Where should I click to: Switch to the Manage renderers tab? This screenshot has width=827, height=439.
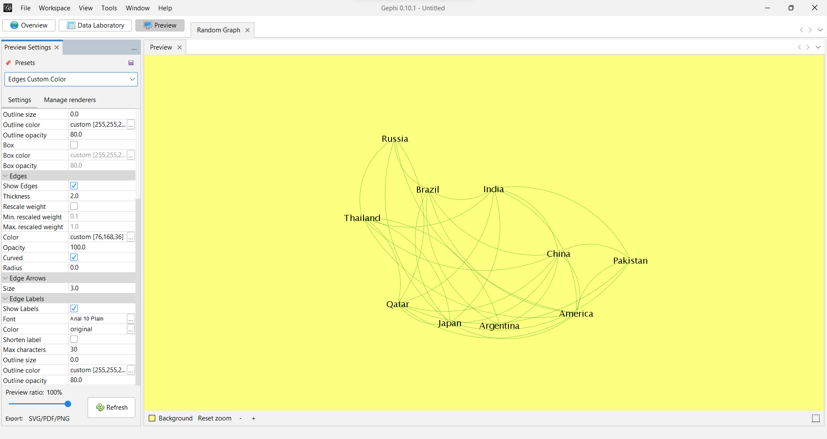click(69, 100)
